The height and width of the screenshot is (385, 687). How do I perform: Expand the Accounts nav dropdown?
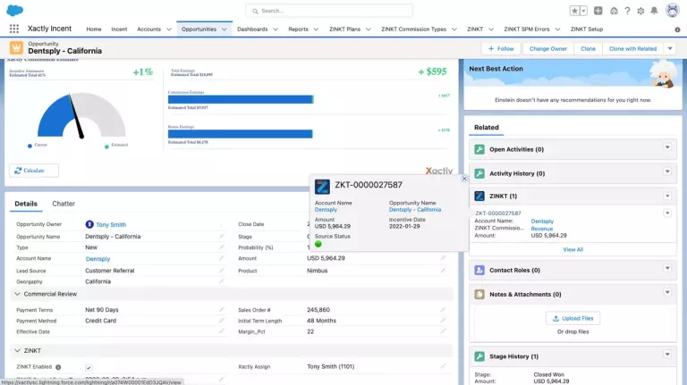point(169,29)
